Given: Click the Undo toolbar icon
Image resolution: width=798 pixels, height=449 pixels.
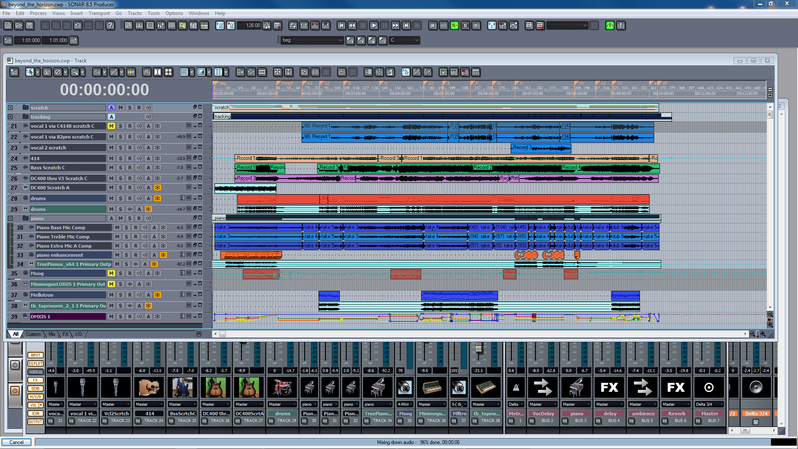Looking at the screenshot, I should pos(78,26).
